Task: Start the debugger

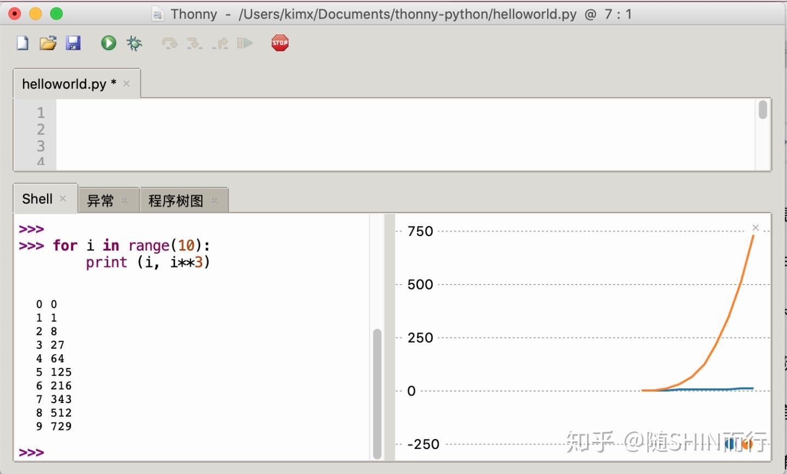Action: tap(134, 43)
